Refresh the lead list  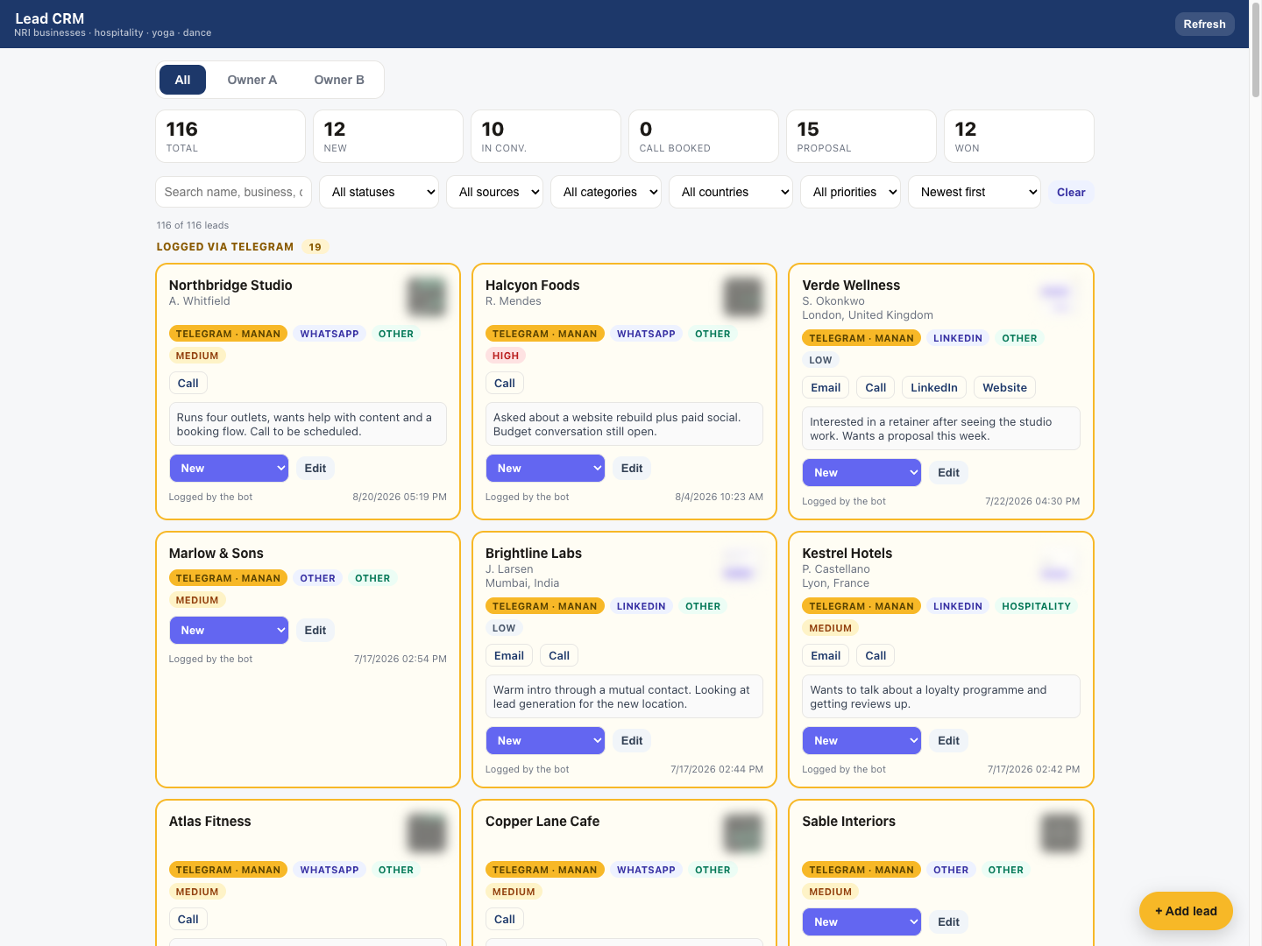coord(1204,24)
